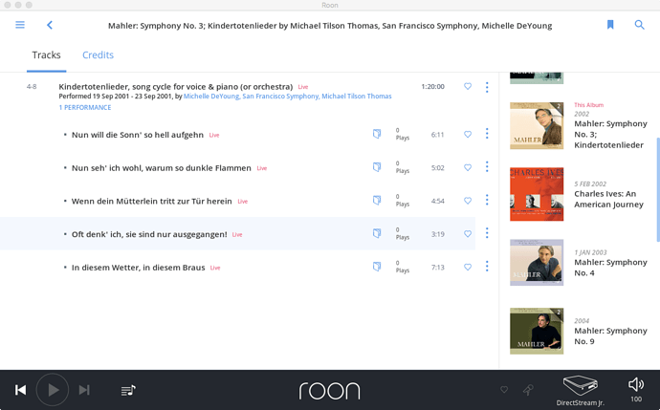The image size is (660, 410).
Task: Click 1:20:00 duration of Kindertotenlieder work
Action: pos(432,87)
